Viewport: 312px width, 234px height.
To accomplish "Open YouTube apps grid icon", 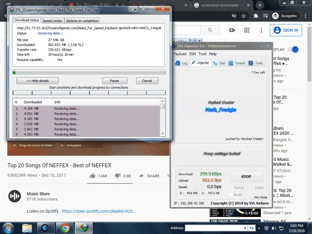I will click(247, 30).
